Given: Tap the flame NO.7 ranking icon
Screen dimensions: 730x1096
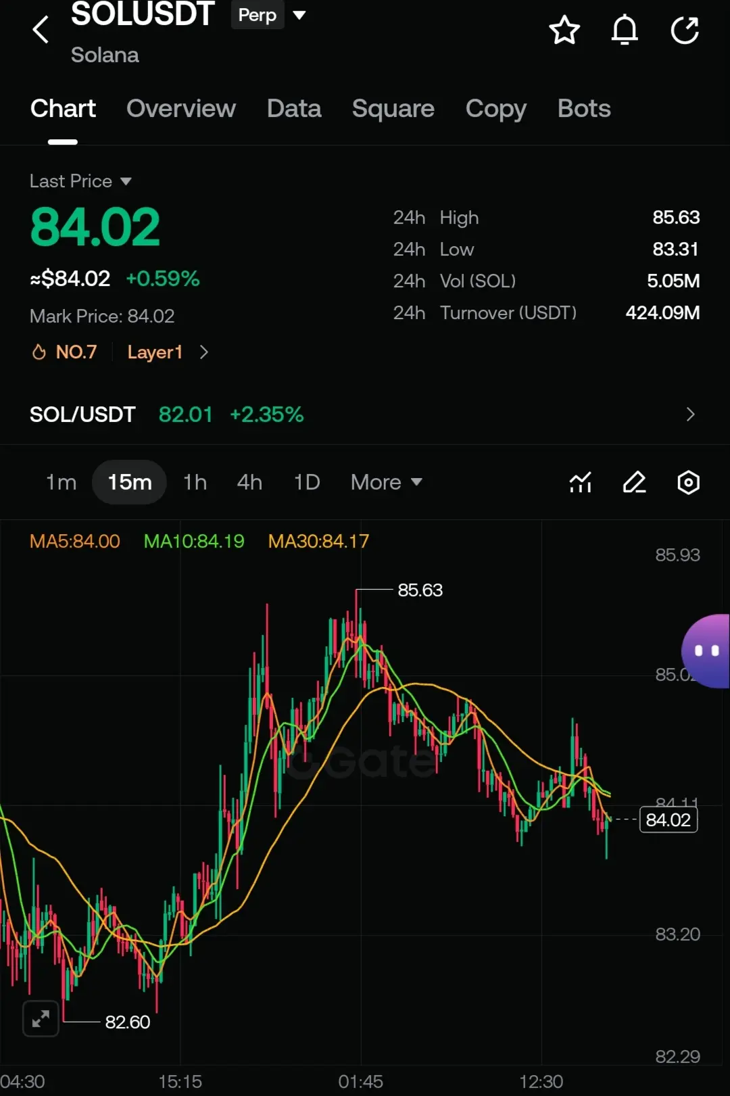Looking at the screenshot, I should tap(39, 352).
